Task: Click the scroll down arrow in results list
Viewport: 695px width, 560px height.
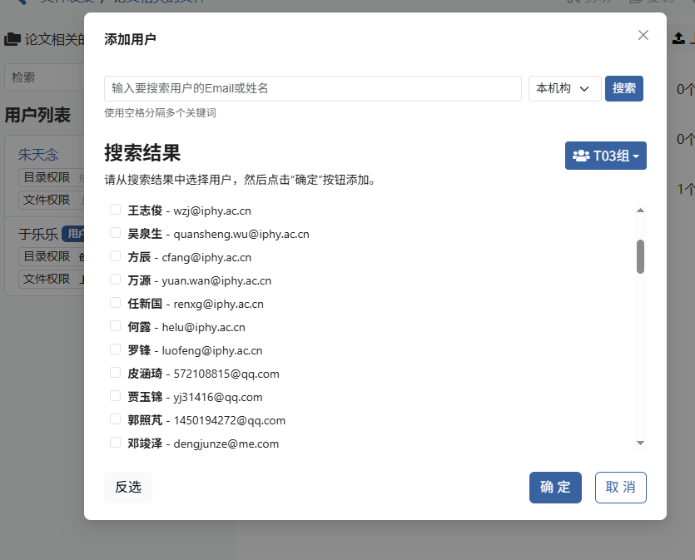Action: point(640,443)
